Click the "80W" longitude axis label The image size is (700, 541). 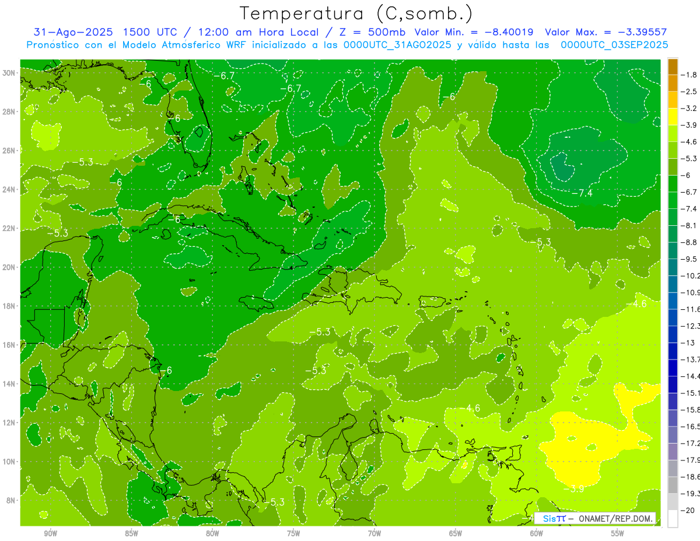pos(212,534)
